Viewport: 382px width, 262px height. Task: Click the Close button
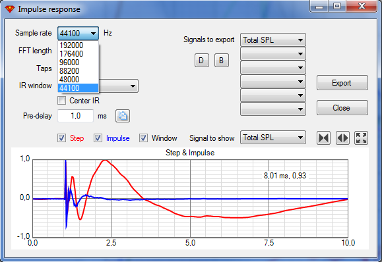pyautogui.click(x=342, y=108)
